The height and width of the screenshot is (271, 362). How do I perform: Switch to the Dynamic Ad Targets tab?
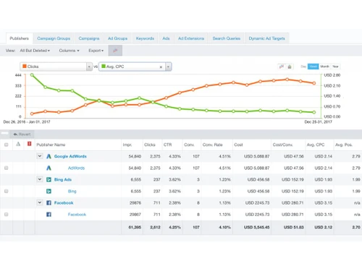pyautogui.click(x=266, y=38)
